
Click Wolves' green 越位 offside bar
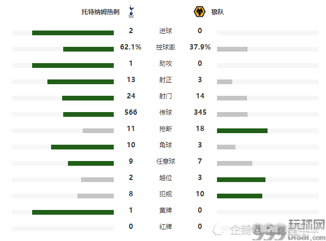point(241,179)
